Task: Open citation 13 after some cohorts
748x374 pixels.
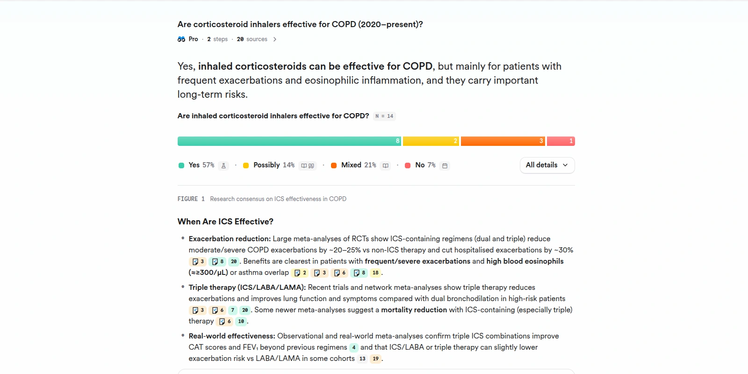Action: tap(362, 359)
